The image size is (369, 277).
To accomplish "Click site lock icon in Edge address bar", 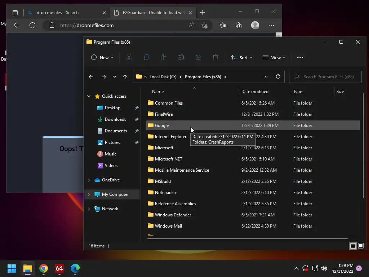I will pyautogui.click(x=52, y=25).
